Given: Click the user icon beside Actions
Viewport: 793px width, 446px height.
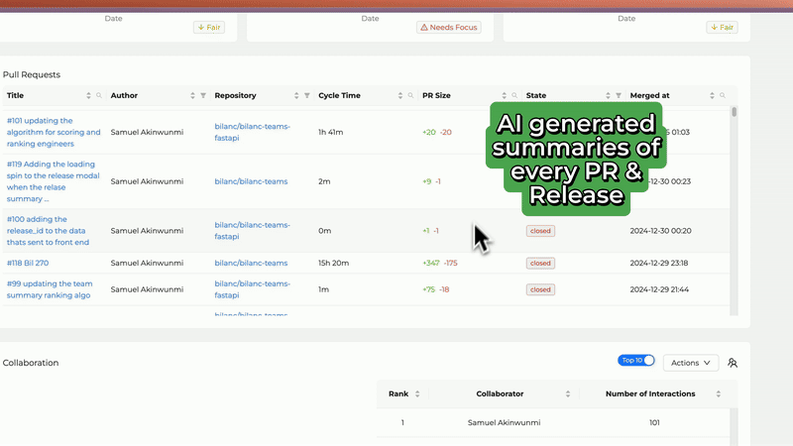Looking at the screenshot, I should point(733,363).
